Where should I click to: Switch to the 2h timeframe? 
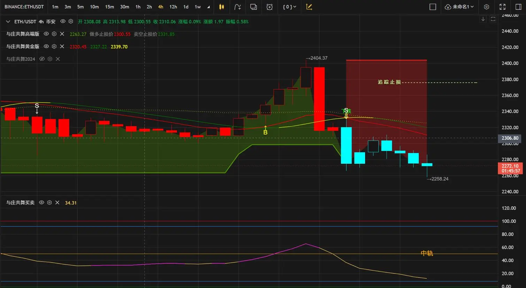(x=149, y=7)
